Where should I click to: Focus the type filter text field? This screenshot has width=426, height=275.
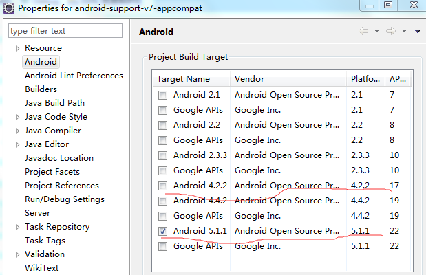coord(65,31)
